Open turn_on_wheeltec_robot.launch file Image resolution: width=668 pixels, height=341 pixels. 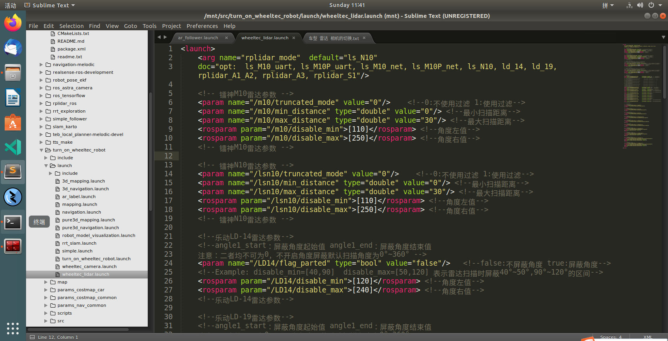click(96, 259)
